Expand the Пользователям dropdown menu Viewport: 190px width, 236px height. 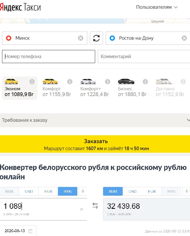coord(157,7)
